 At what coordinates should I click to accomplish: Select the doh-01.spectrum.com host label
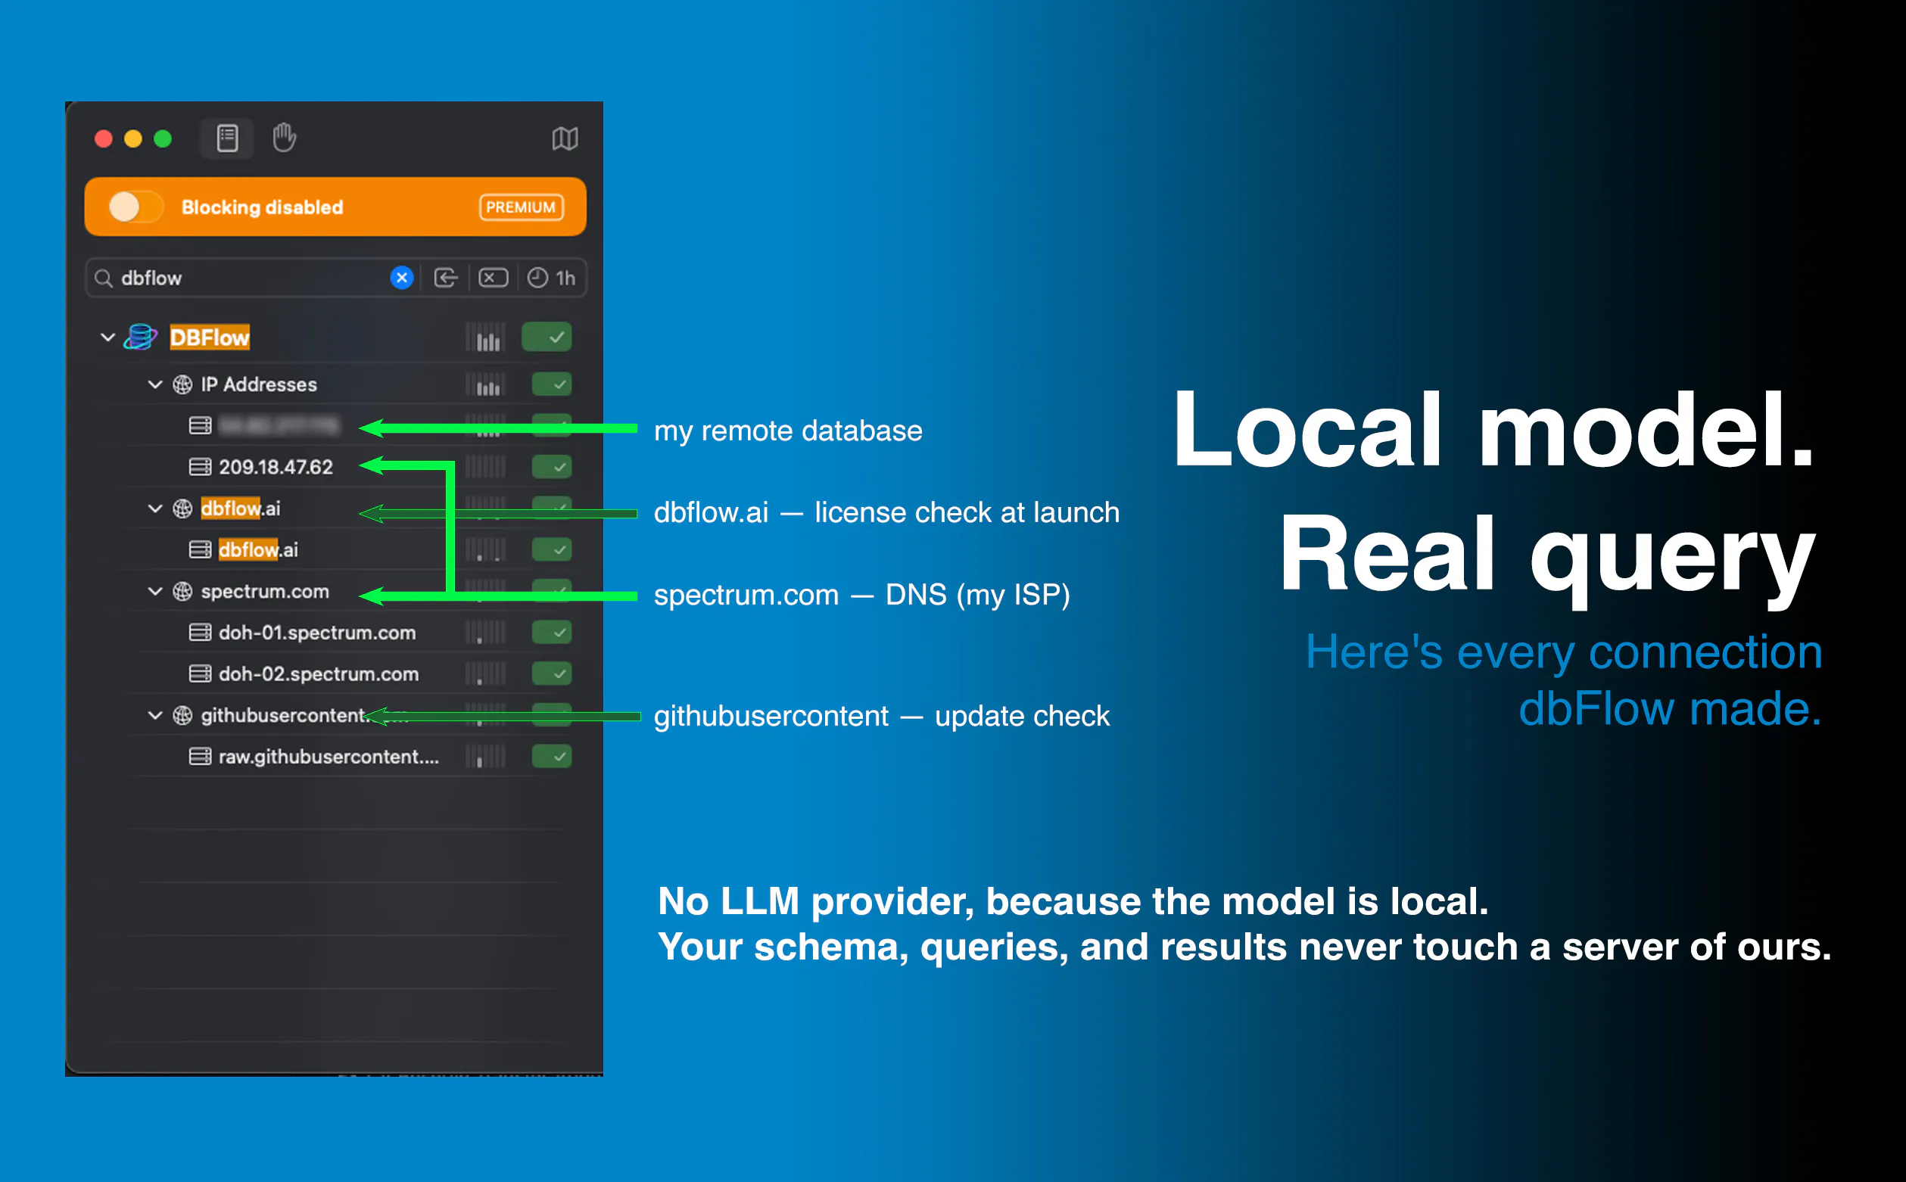[317, 633]
